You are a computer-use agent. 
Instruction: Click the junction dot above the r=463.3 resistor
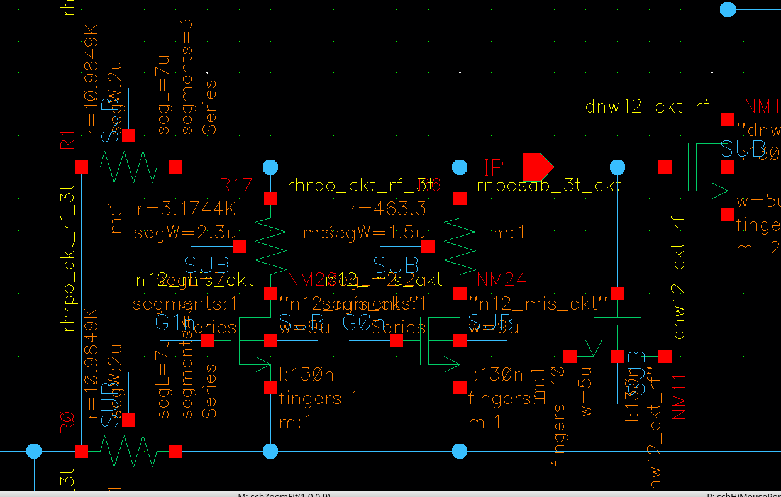(x=460, y=167)
